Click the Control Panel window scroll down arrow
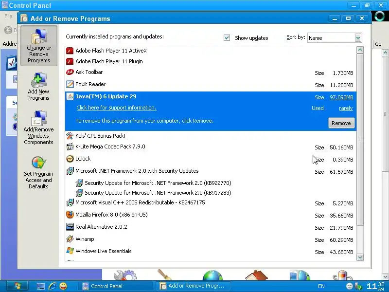This screenshot has width=389, height=292. click(x=385, y=276)
